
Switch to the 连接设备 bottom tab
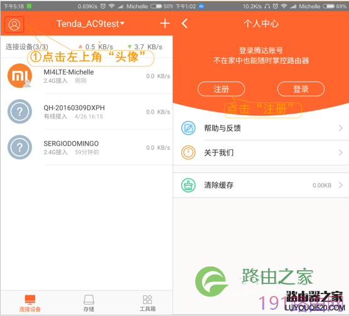30,303
